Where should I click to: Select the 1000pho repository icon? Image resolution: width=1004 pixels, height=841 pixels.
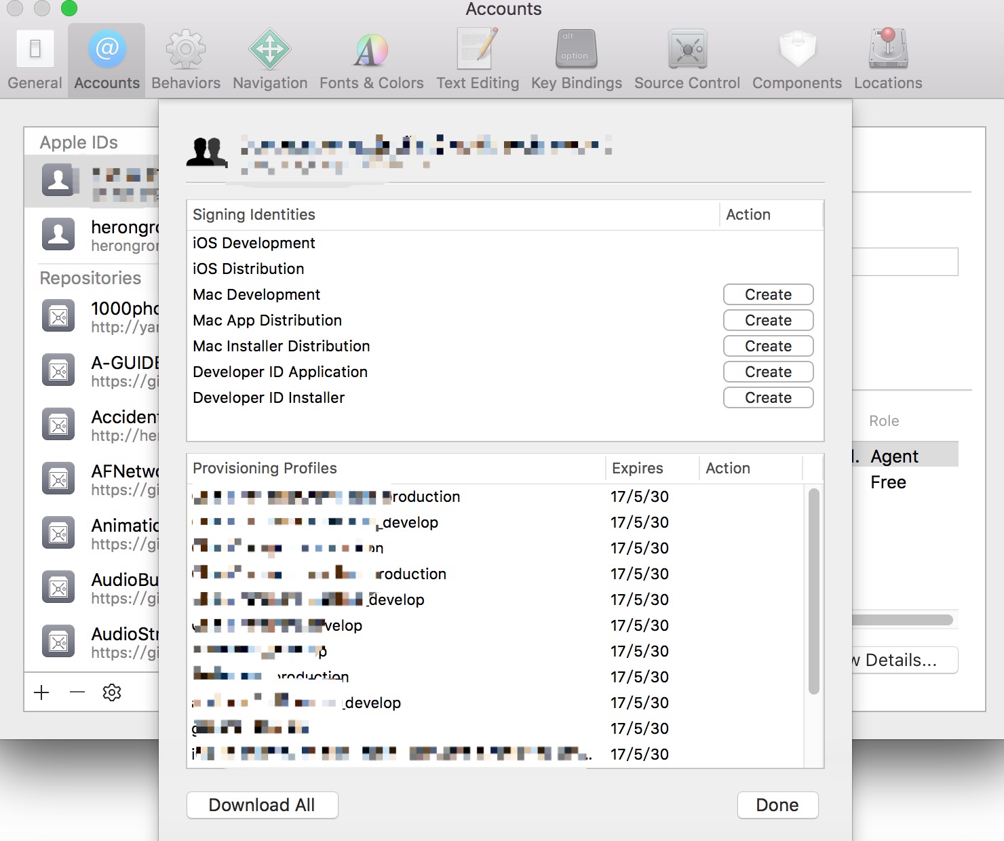tap(58, 316)
